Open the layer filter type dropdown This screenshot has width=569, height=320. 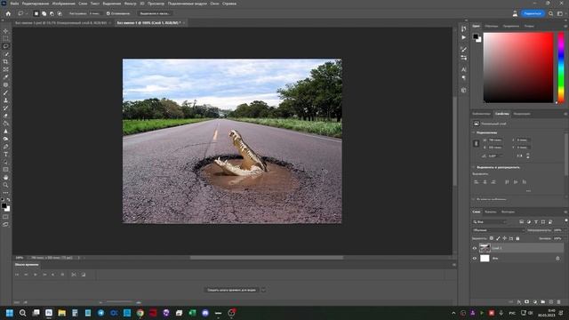click(490, 221)
